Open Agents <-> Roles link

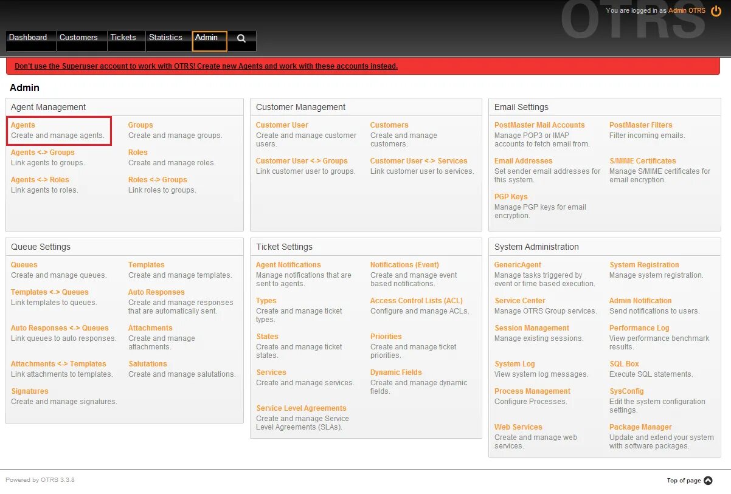point(40,180)
